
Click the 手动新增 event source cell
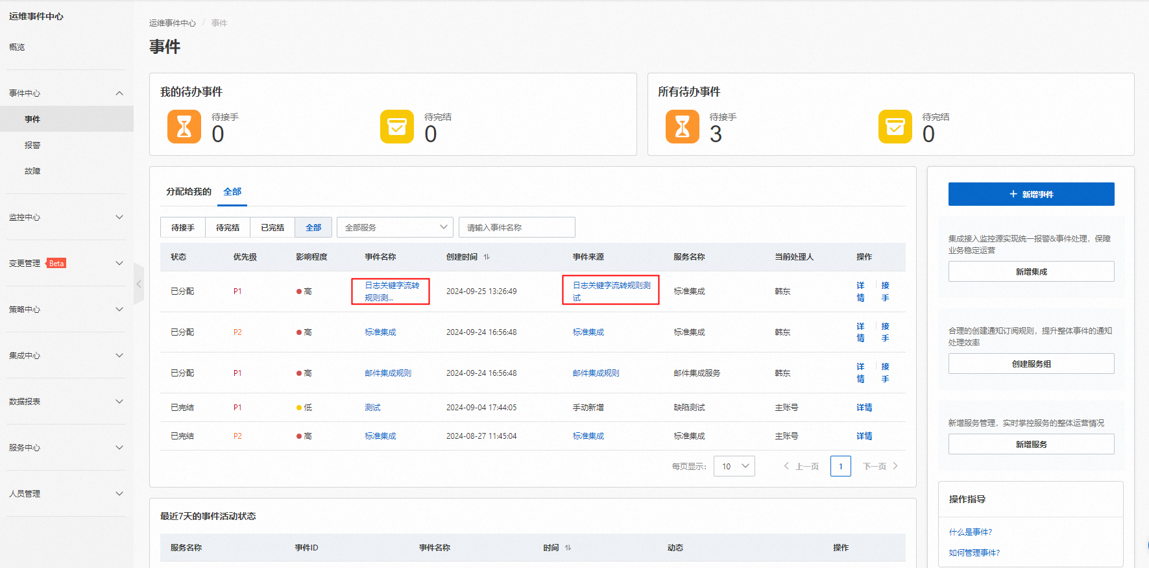pyautogui.click(x=588, y=408)
